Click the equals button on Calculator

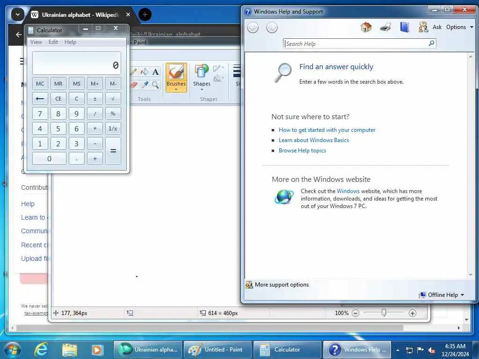click(113, 151)
